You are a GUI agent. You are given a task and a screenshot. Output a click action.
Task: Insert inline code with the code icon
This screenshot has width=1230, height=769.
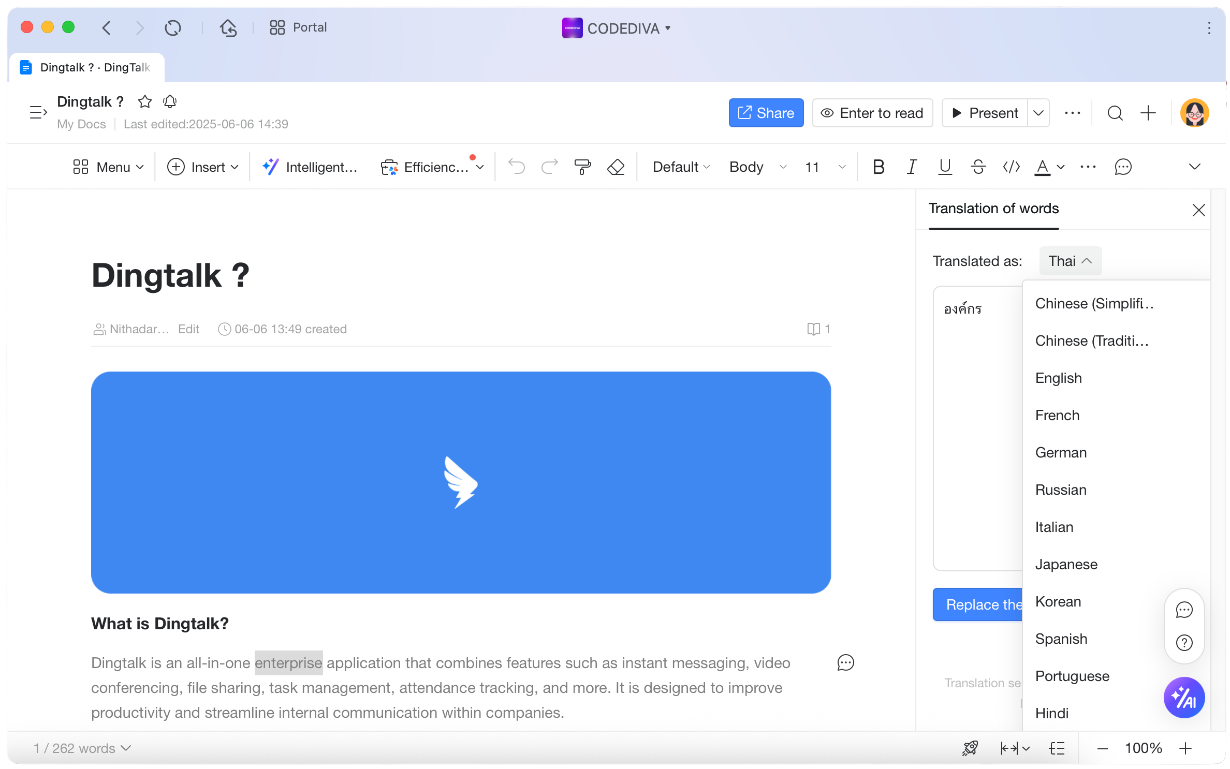1011,167
